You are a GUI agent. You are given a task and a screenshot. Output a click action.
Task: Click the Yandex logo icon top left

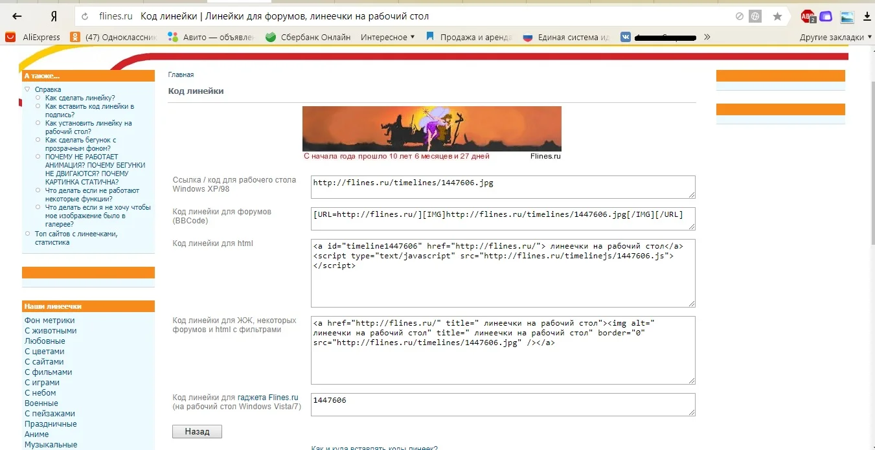pyautogui.click(x=54, y=17)
